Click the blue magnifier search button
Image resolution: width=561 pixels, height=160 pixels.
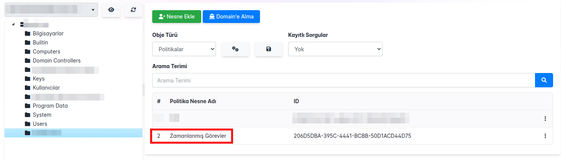[x=544, y=80]
